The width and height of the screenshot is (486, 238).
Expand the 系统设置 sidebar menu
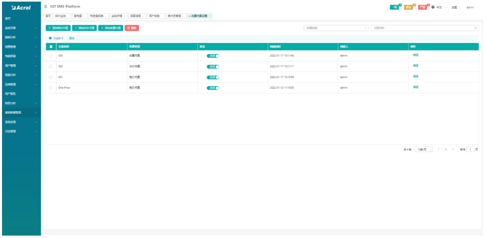[20, 122]
